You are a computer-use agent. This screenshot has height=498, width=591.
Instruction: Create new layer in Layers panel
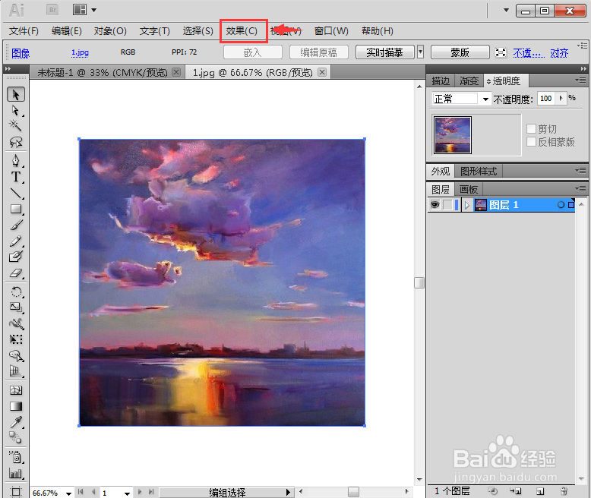[540, 491]
